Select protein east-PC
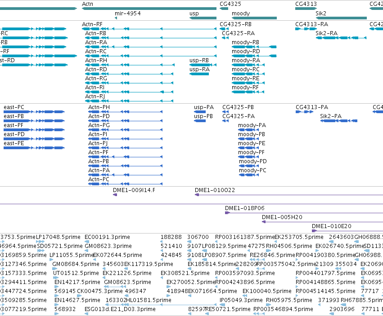This screenshot has width=383, height=316. pyautogui.click(x=14, y=107)
